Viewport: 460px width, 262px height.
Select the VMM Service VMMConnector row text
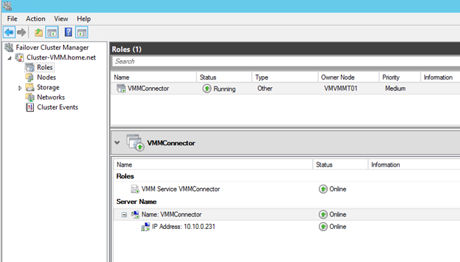tap(181, 189)
